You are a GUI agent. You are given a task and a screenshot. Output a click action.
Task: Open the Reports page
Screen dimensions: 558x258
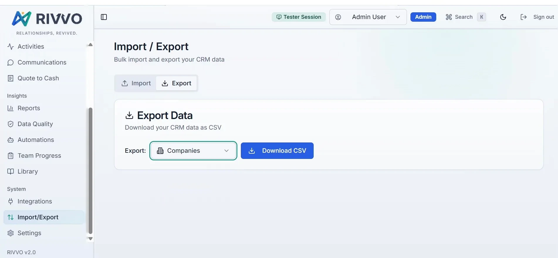[x=43, y=108]
